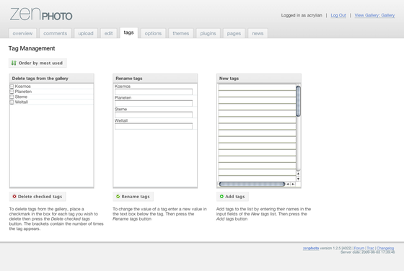Image resolution: width=404 pixels, height=271 pixels.
Task: Click the rename field under Weltall
Action: pyautogui.click(x=154, y=126)
